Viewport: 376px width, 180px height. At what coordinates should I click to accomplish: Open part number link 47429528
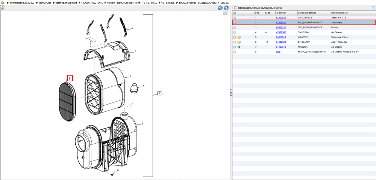(281, 27)
